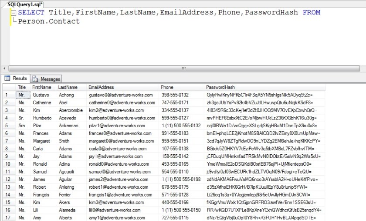Click the Sra. title cell for Pilar

(x=22, y=126)
